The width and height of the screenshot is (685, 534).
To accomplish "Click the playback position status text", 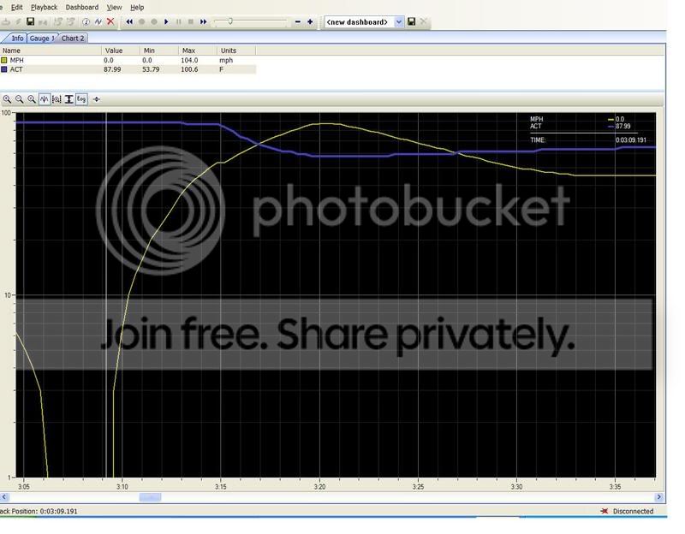I will (x=39, y=511).
